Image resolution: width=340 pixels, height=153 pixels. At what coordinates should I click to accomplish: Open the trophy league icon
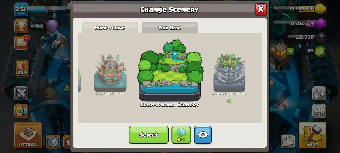coord(21,26)
